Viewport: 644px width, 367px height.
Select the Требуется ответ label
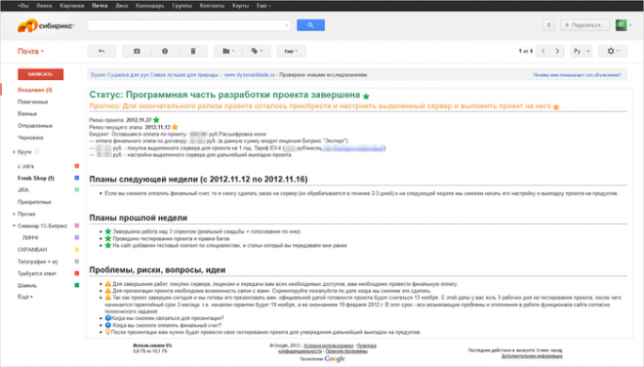click(37, 273)
